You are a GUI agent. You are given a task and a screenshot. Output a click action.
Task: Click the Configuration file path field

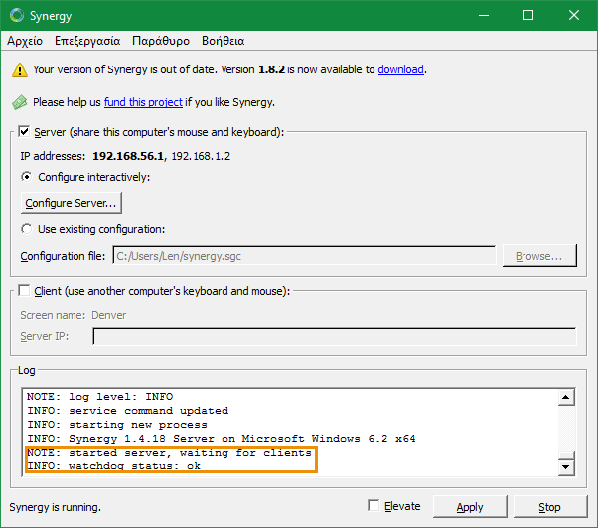point(304,256)
